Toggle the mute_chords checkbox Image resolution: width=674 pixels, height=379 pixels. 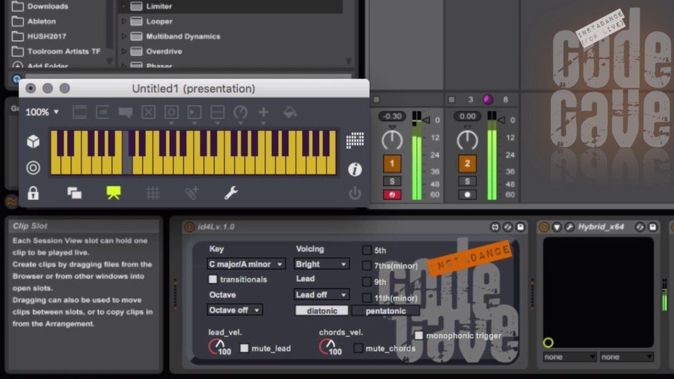tap(358, 348)
